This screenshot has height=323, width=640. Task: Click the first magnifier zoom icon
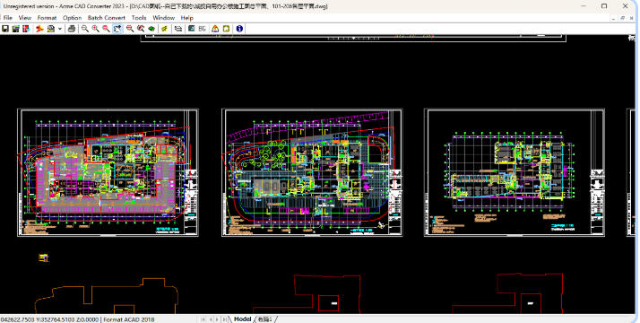[85, 29]
